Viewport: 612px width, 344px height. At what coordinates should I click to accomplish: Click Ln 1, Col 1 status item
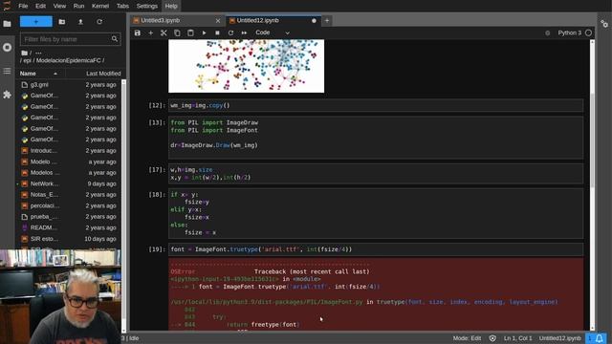coord(517,338)
